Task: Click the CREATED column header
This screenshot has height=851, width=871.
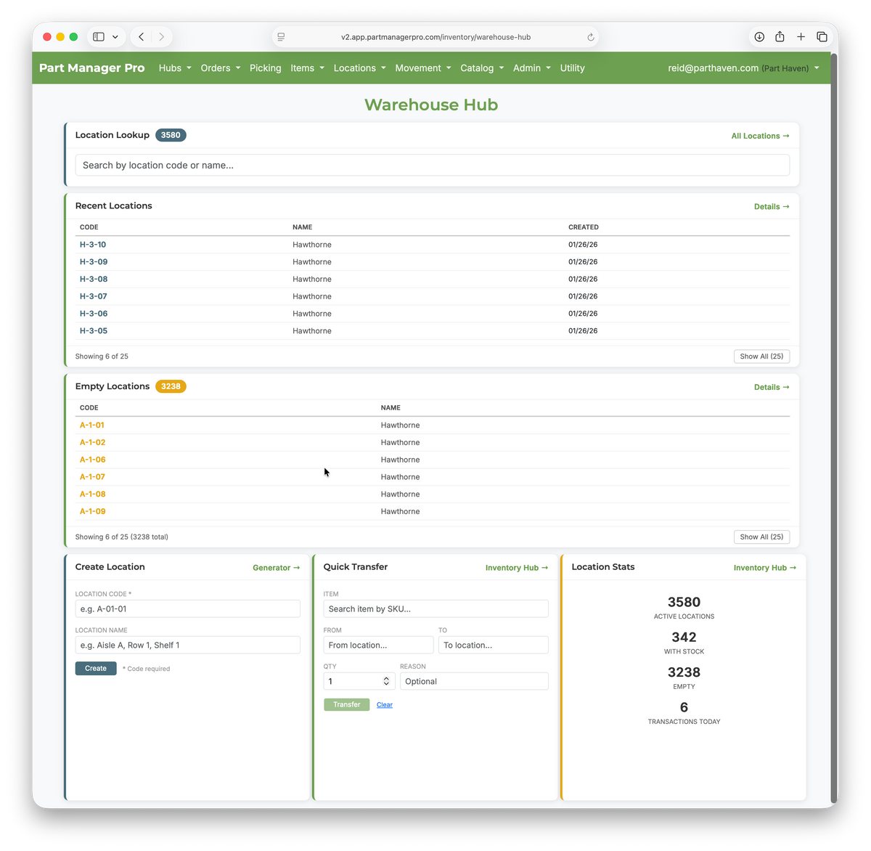Action: [584, 227]
